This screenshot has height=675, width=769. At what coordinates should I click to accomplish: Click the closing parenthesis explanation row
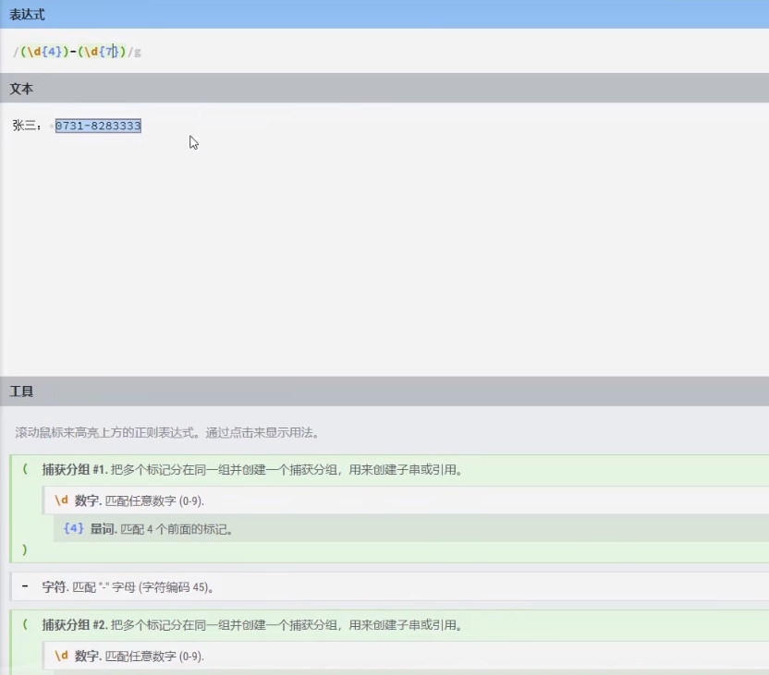[23, 549]
